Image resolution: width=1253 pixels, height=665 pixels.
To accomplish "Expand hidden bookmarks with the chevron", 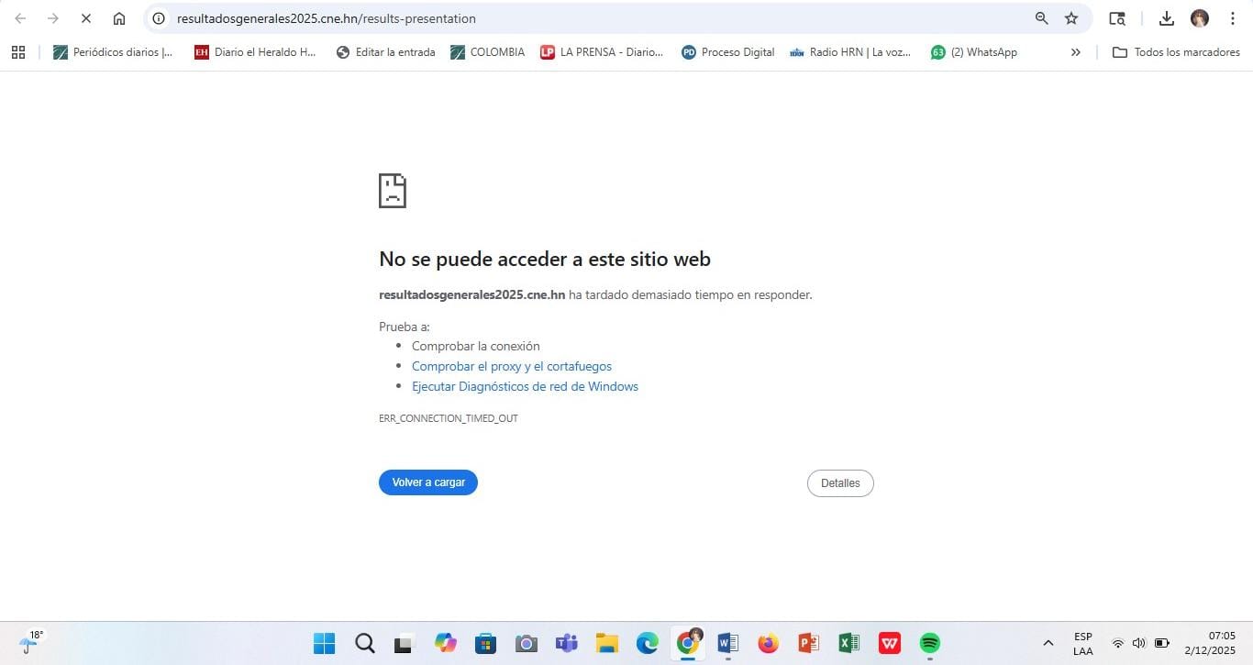I will pyautogui.click(x=1075, y=52).
